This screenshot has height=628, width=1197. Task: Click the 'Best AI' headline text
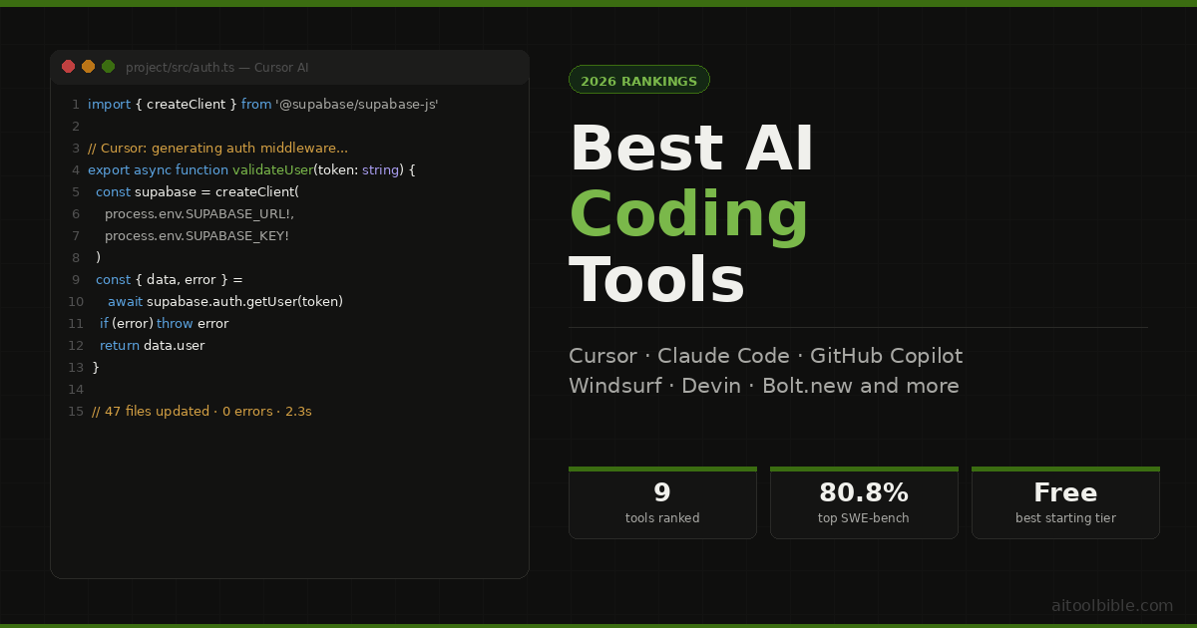coord(691,150)
